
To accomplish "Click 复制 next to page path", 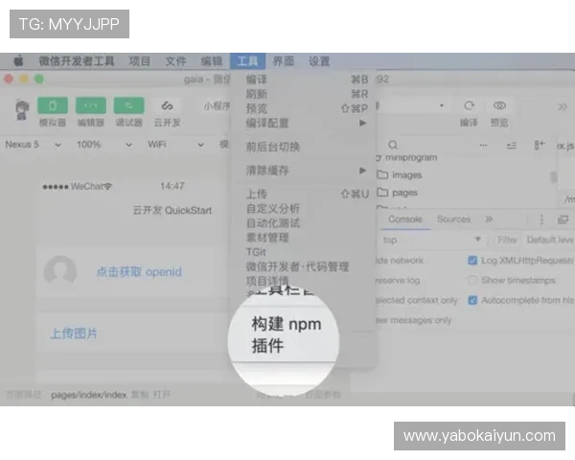I will point(140,395).
